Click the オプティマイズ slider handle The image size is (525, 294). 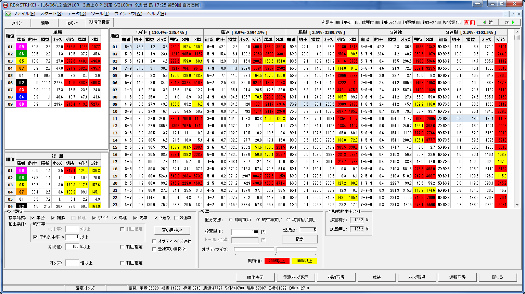(276, 250)
